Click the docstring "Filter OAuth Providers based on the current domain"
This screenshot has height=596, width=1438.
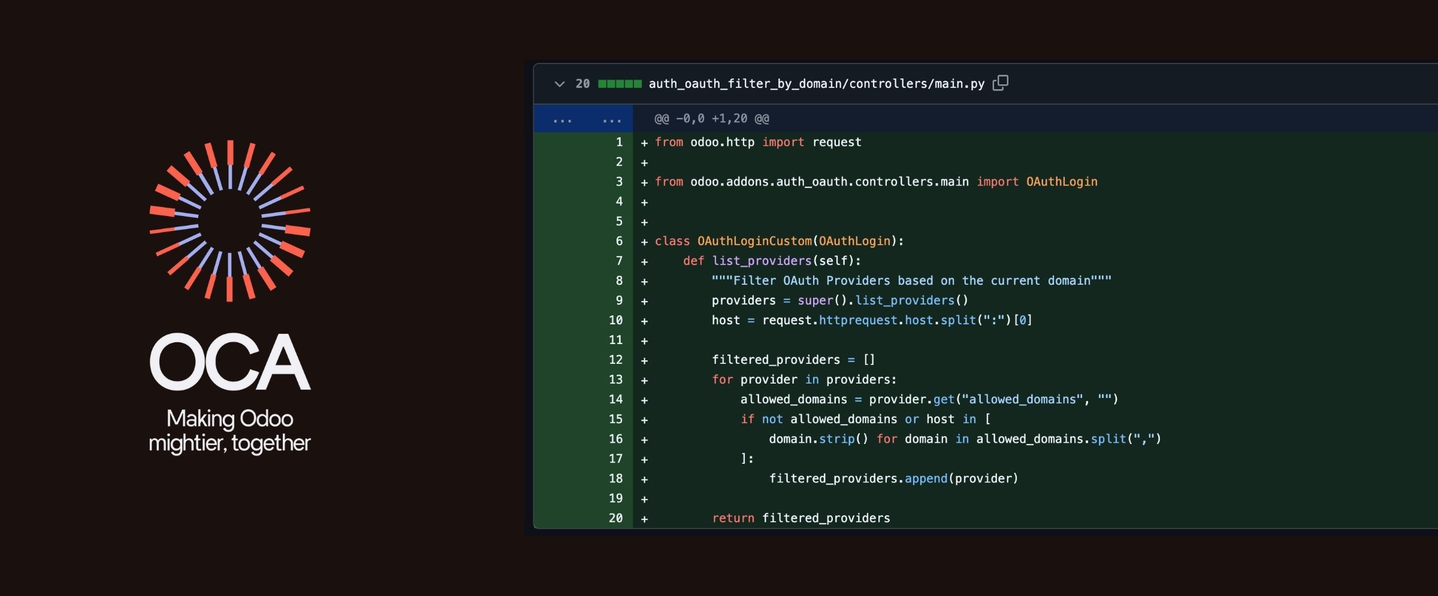[x=912, y=281]
